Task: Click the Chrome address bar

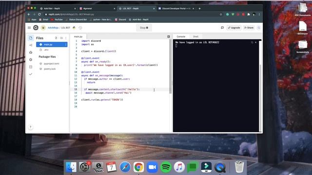Action: [131, 14]
